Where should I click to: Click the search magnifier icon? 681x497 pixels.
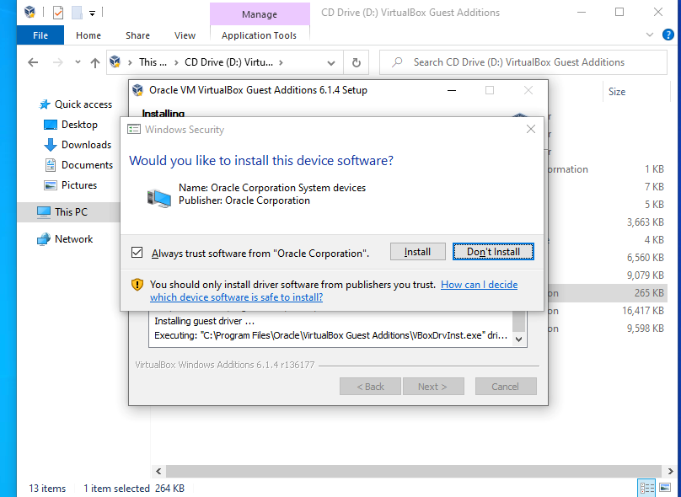point(397,62)
